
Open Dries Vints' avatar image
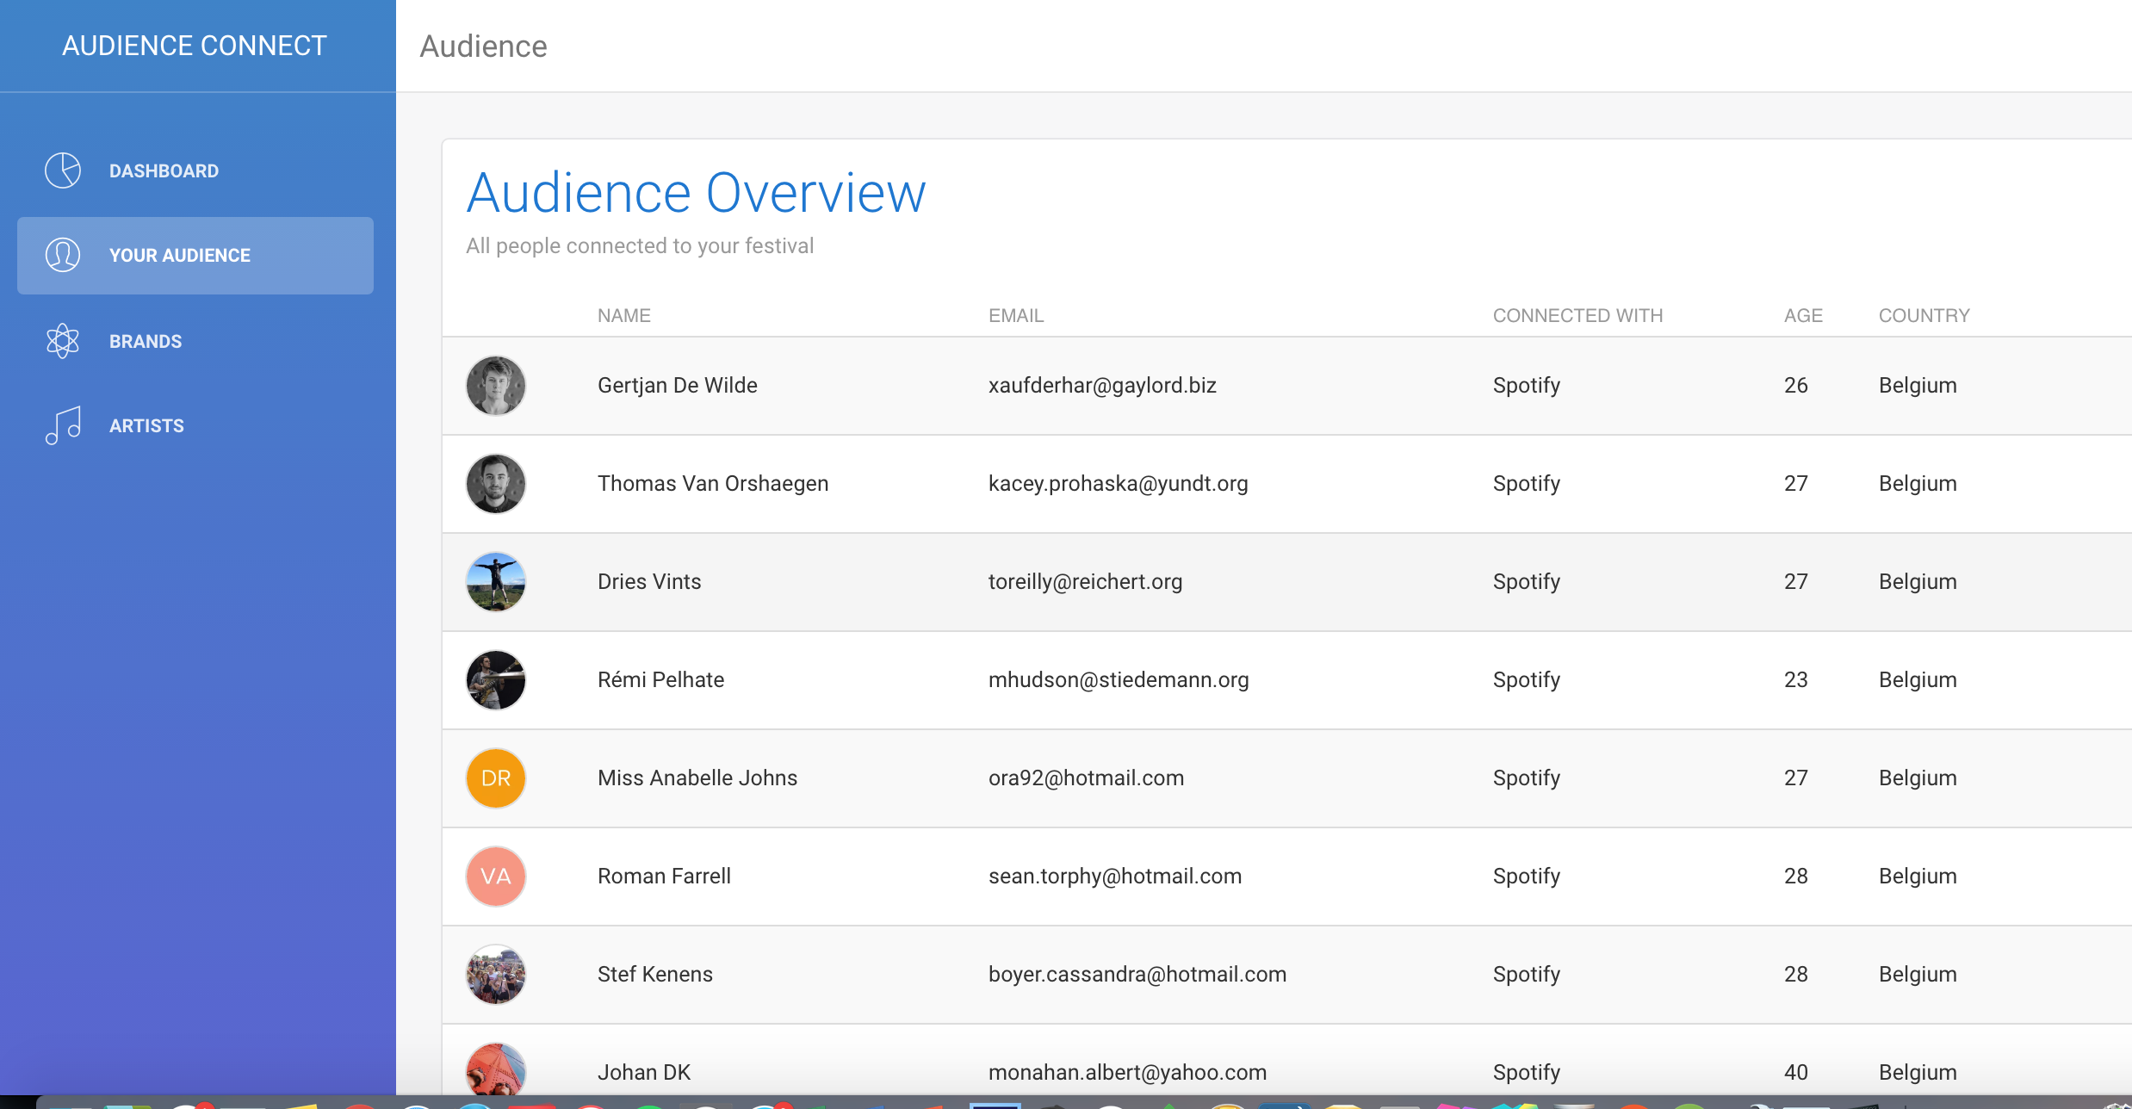[496, 582]
